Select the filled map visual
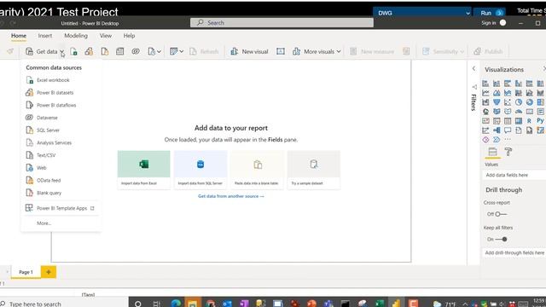 [x=497, y=112]
